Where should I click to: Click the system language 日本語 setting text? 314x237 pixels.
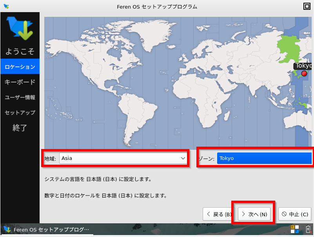click(98, 179)
